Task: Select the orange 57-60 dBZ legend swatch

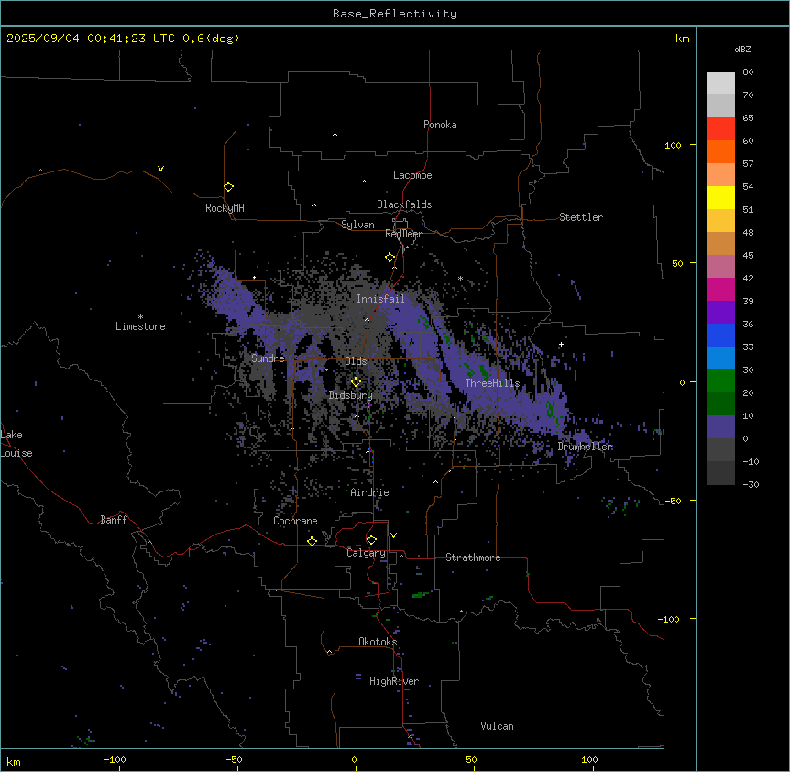Action: click(x=720, y=151)
